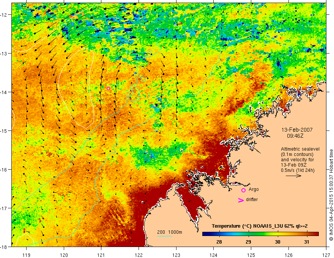Click the longitude axis label 119
This screenshot has width=334, height=258.
27,255
